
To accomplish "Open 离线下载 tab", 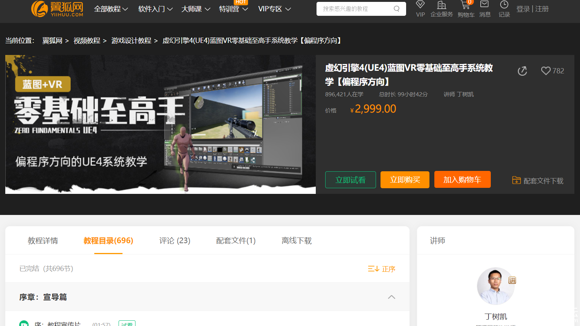I will (297, 241).
